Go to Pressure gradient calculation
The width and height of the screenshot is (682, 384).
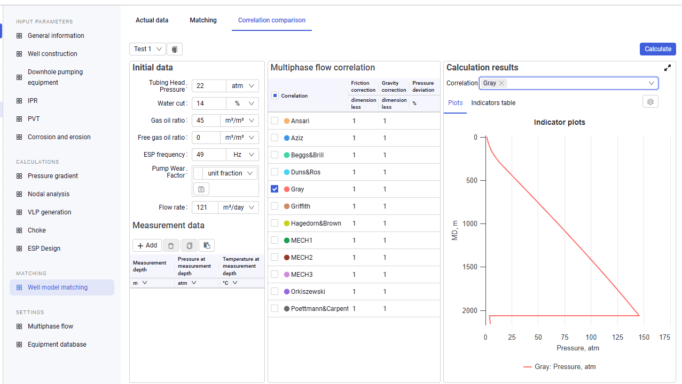coord(53,176)
